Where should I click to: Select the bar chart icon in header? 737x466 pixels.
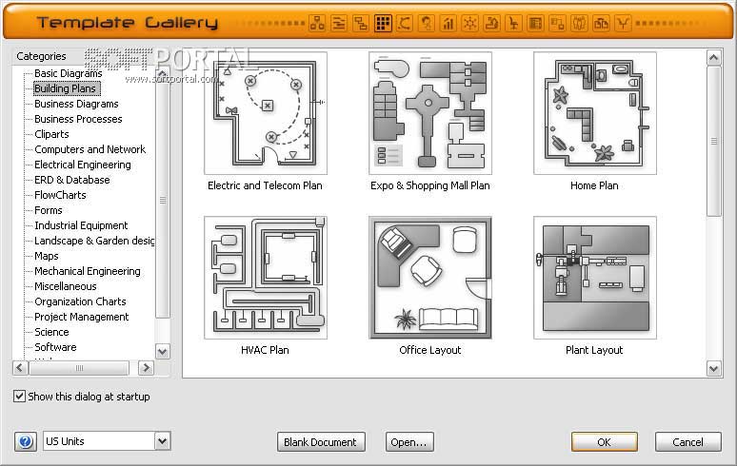[x=448, y=23]
